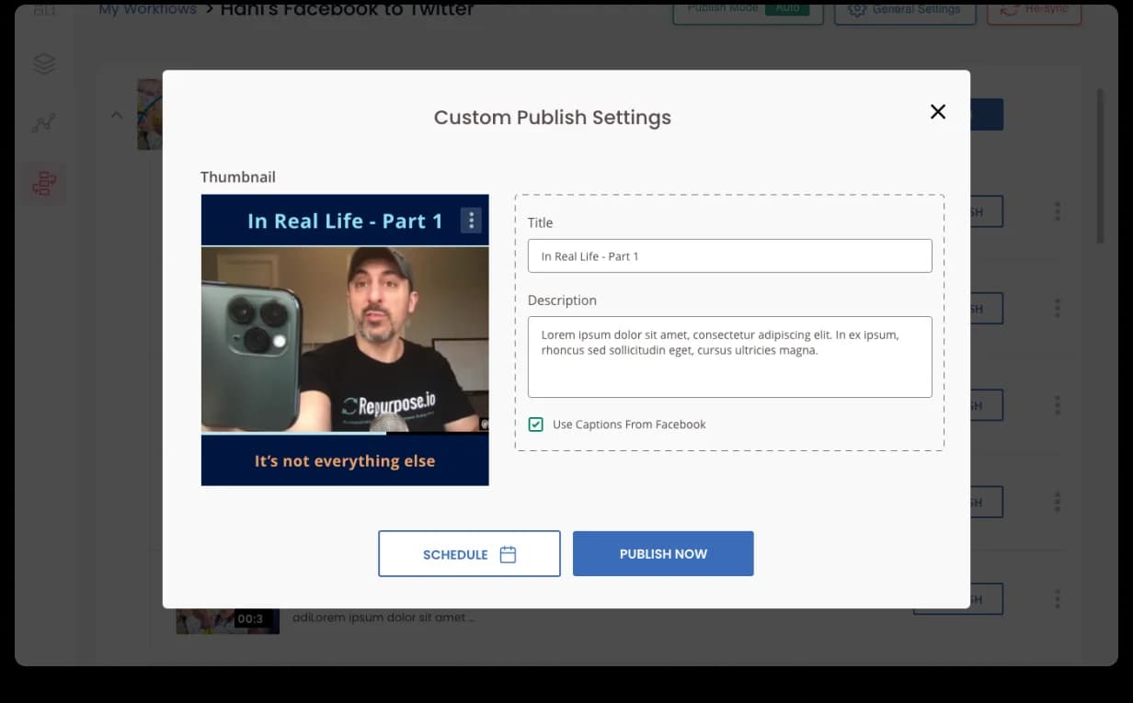Close the Custom Publish Settings dialog

click(x=938, y=111)
